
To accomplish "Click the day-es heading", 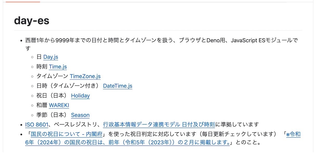I will click(x=31, y=21).
